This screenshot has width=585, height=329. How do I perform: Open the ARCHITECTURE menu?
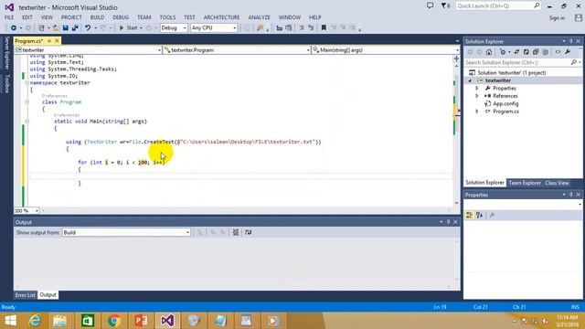click(221, 17)
